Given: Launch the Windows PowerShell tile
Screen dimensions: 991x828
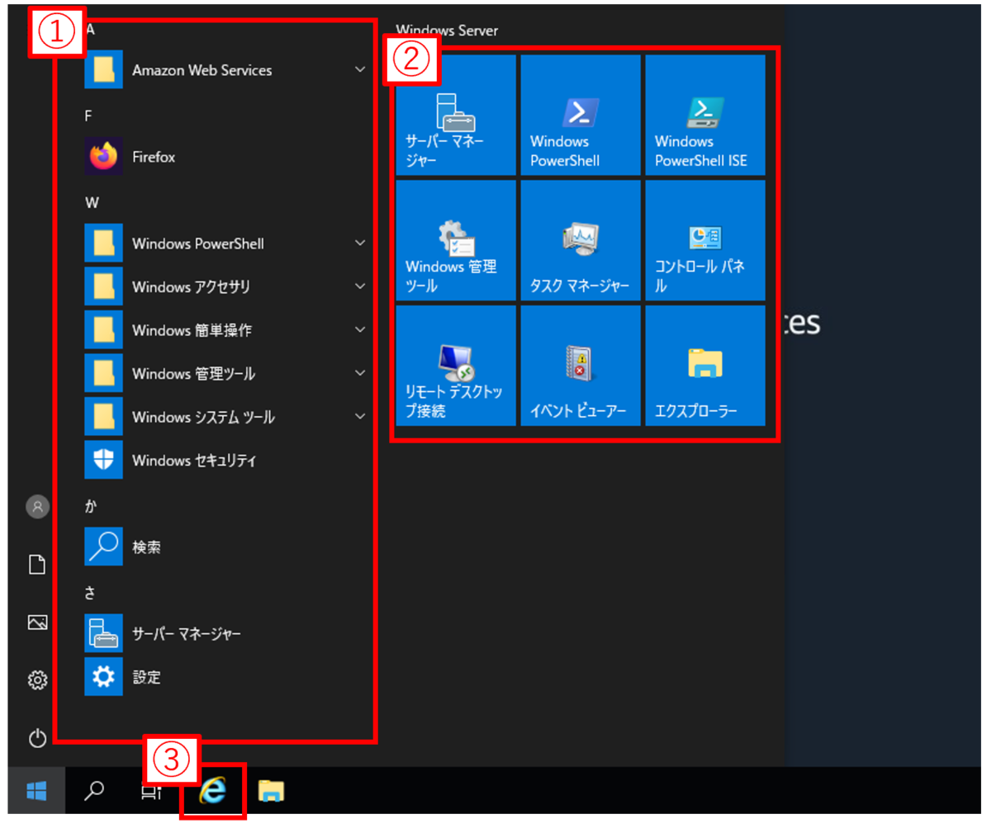Looking at the screenshot, I should (581, 116).
